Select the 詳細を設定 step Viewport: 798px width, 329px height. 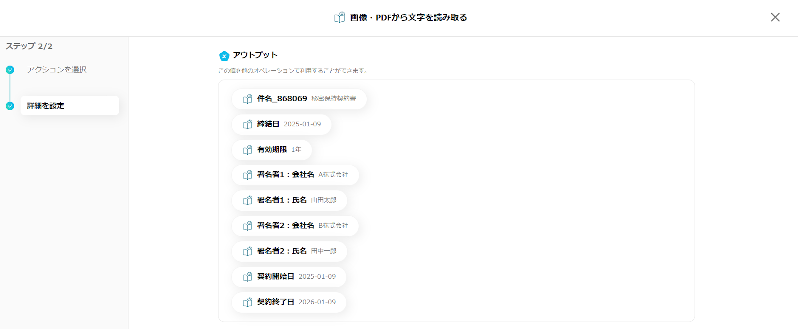point(70,106)
